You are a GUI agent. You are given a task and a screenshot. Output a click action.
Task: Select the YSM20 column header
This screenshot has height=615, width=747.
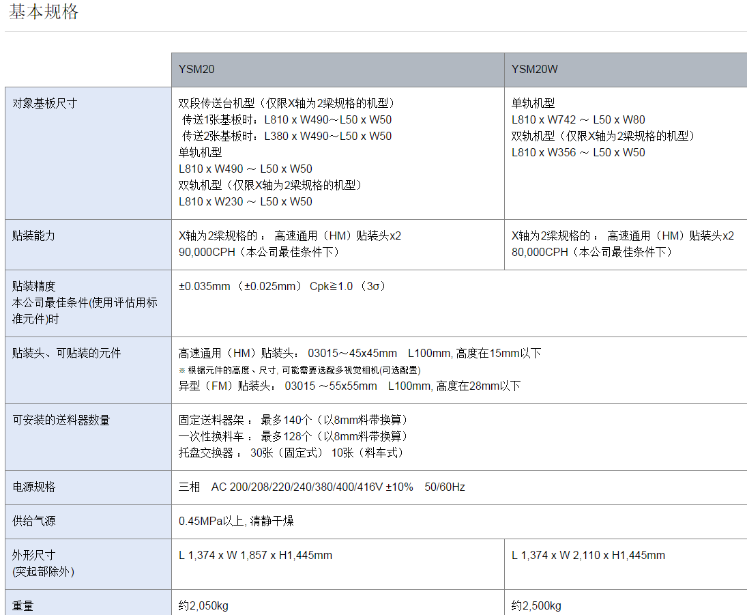tap(197, 69)
